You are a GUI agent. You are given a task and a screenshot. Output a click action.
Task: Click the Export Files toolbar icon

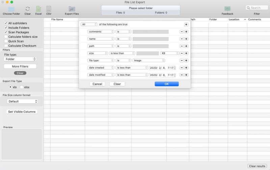(x=72, y=9)
